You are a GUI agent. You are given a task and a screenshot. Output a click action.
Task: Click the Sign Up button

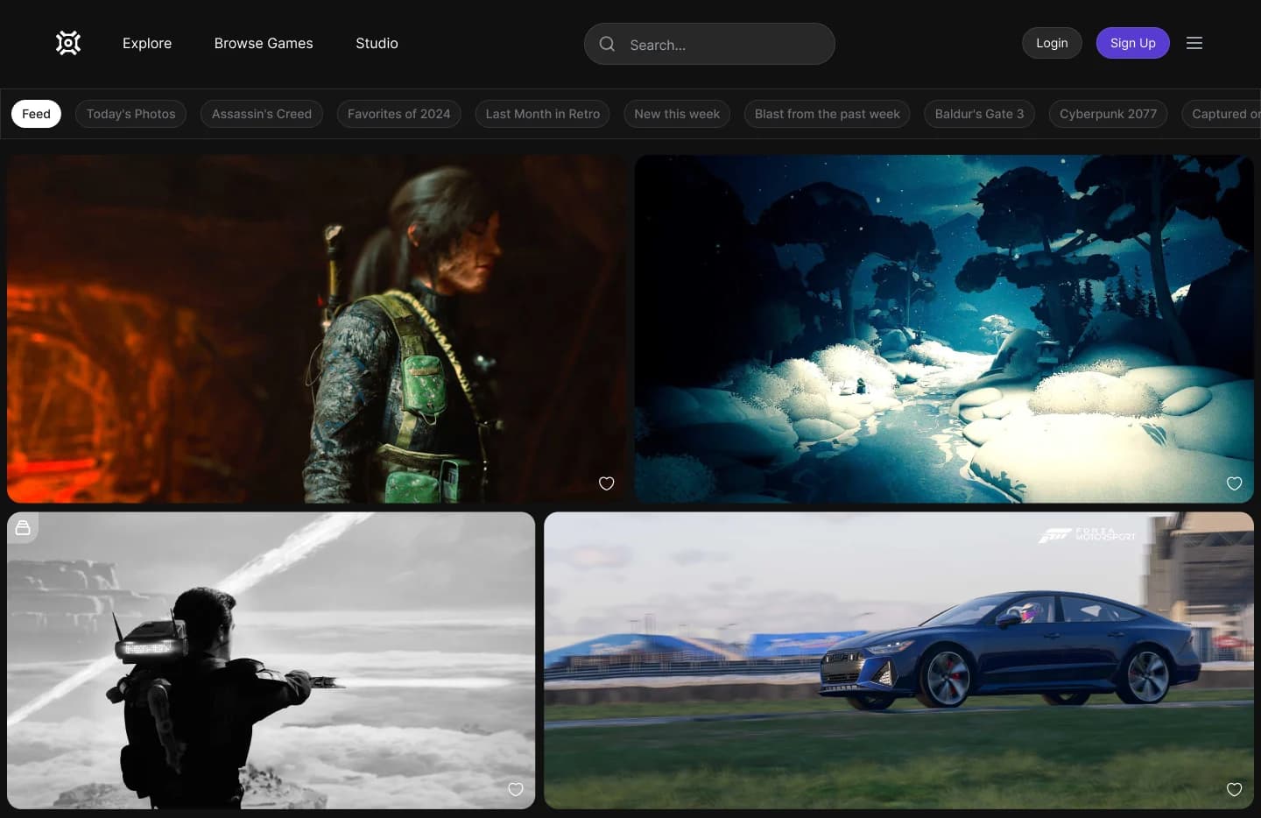(1132, 43)
